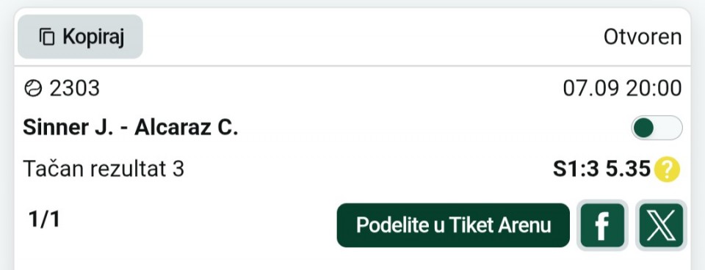This screenshot has height=270, width=705.
Task: Toggle the Sinner J. - Alcaraz C. switch
Action: pos(657,128)
